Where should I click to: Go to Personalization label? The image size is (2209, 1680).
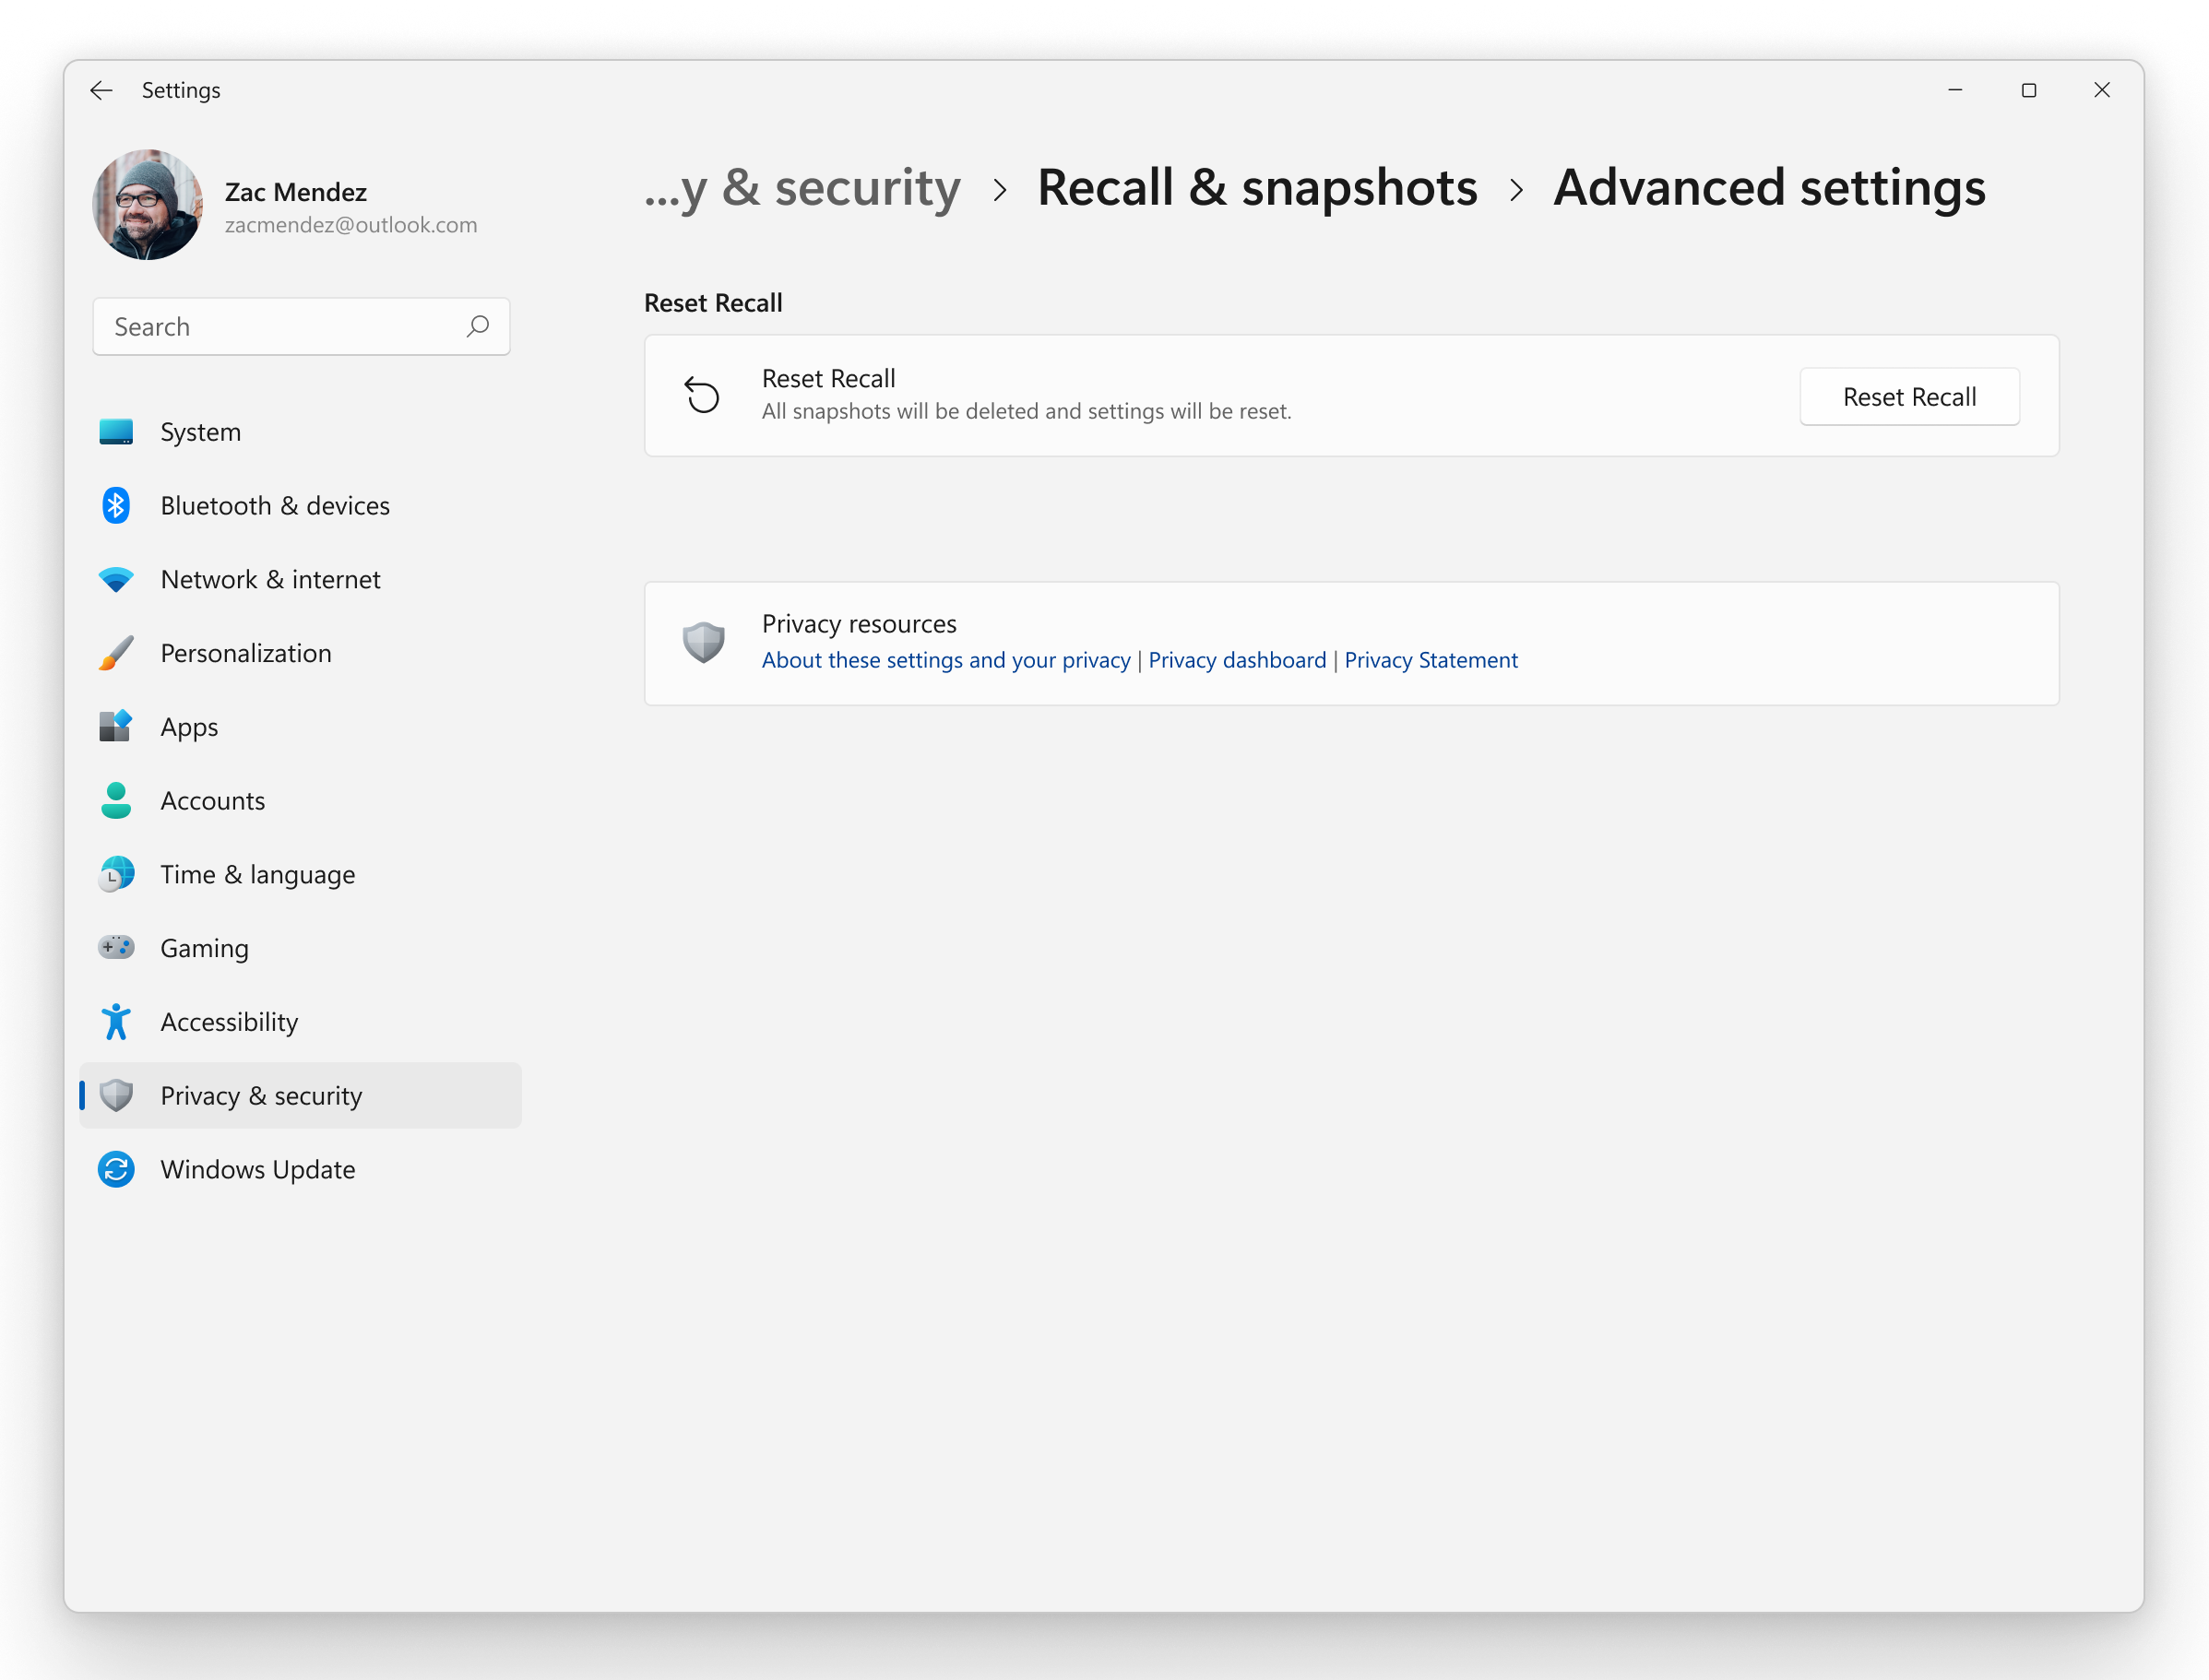tap(246, 653)
